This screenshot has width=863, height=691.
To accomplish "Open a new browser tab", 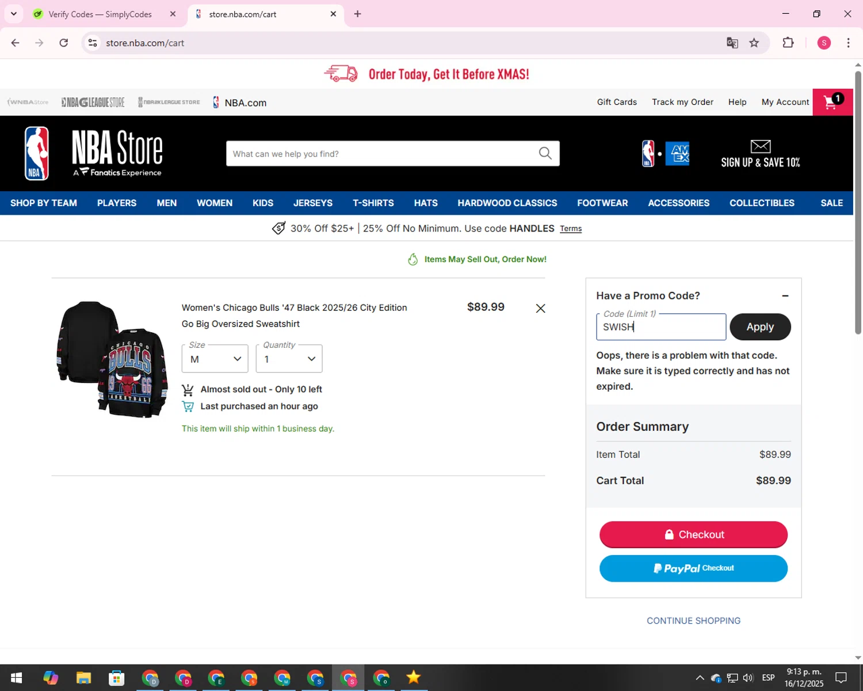I will click(357, 14).
